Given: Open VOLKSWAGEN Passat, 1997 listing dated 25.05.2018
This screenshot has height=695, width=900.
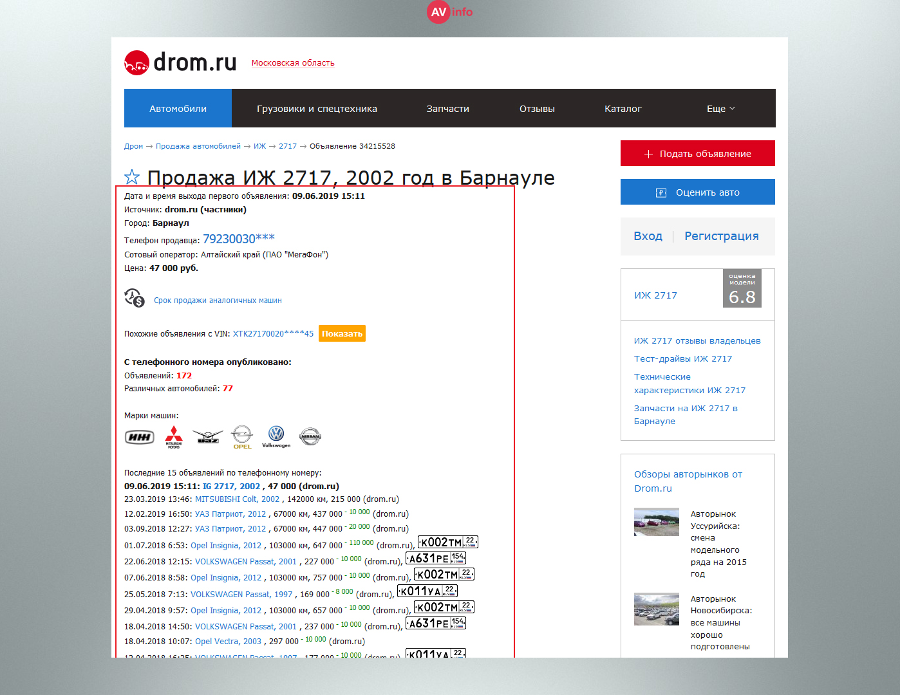Looking at the screenshot, I should tap(241, 595).
